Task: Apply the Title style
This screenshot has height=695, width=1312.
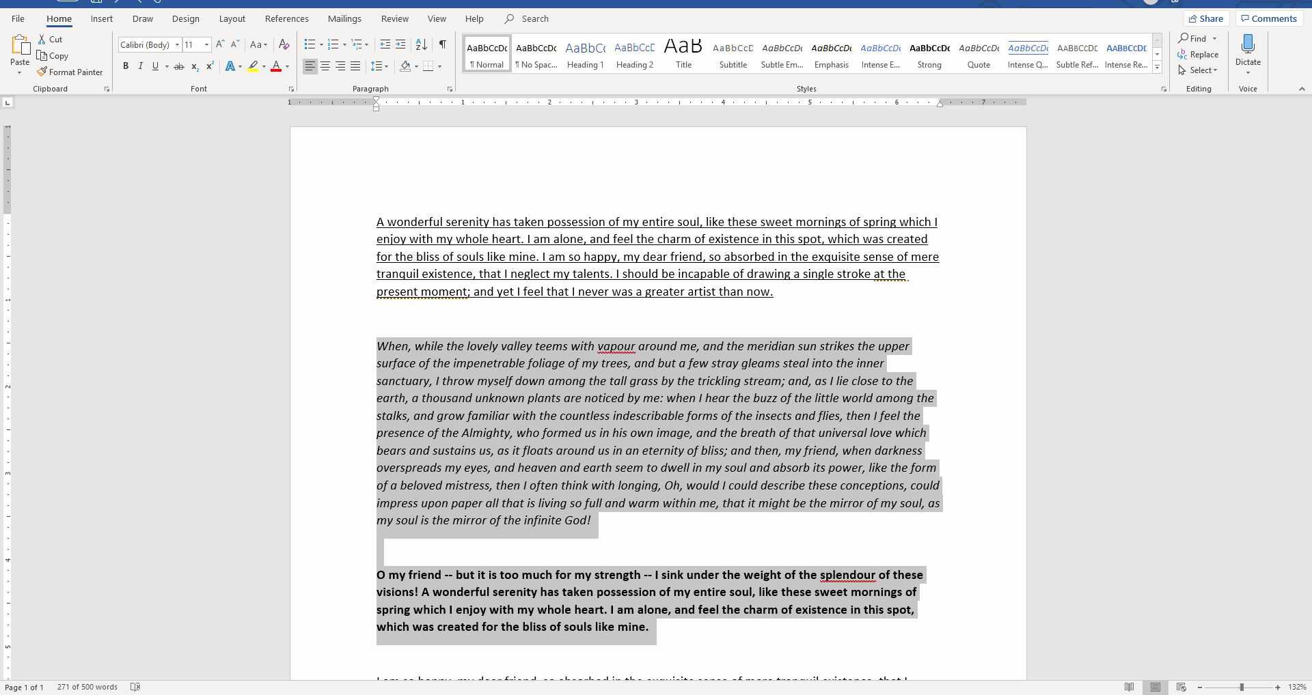Action: [x=684, y=54]
